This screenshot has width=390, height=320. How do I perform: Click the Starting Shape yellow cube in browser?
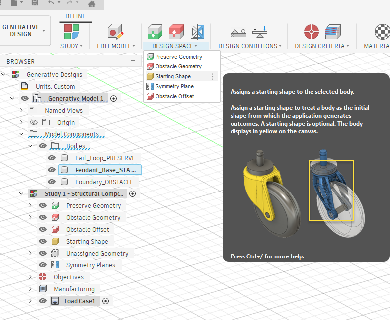point(55,241)
